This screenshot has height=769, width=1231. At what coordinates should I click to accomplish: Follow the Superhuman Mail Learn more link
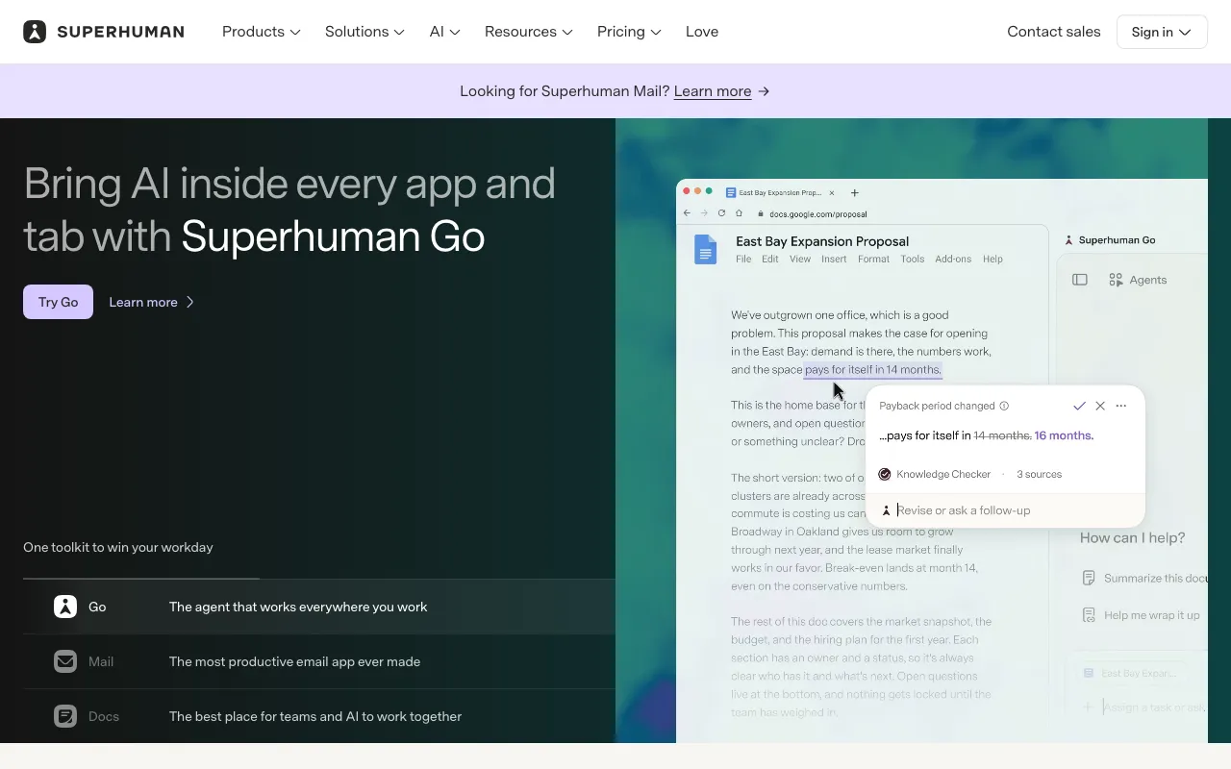(x=713, y=91)
